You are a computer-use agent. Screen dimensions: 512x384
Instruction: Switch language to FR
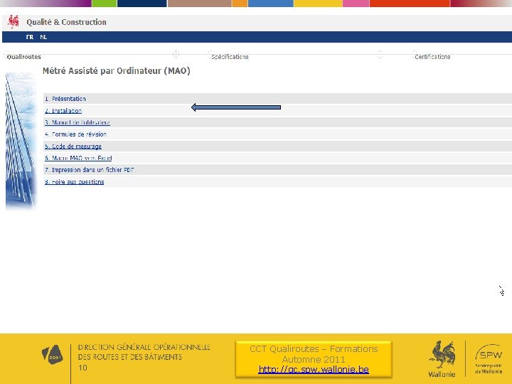click(x=30, y=37)
